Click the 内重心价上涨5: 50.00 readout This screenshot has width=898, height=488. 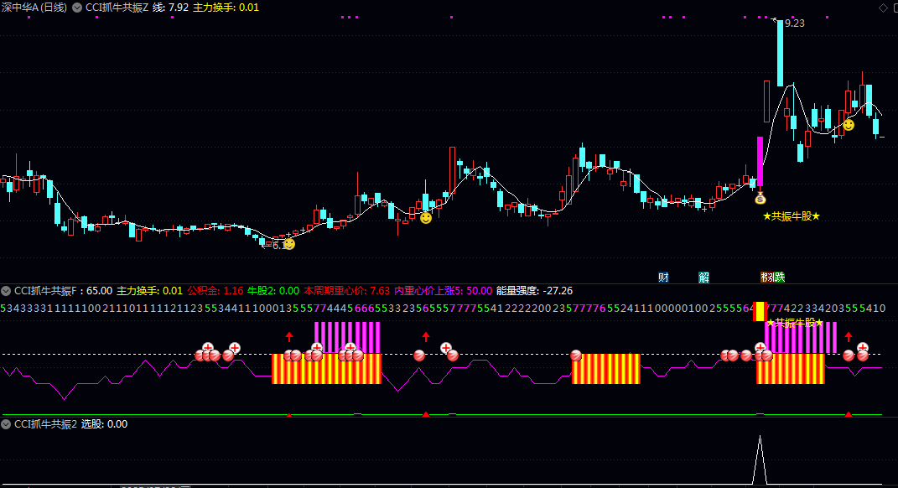coord(444,291)
